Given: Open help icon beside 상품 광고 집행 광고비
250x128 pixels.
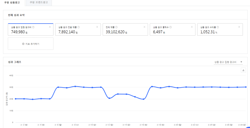Looking at the screenshot, I should click(x=33, y=27).
